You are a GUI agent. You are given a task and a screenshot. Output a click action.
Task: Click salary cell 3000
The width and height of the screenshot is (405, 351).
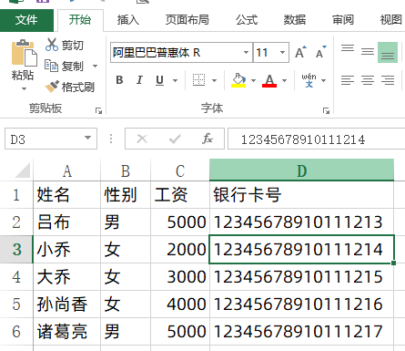tap(180, 277)
